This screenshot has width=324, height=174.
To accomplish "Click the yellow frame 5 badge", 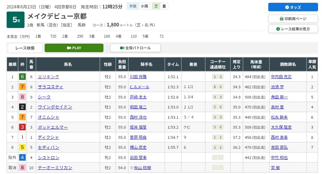I will point(22,147).
